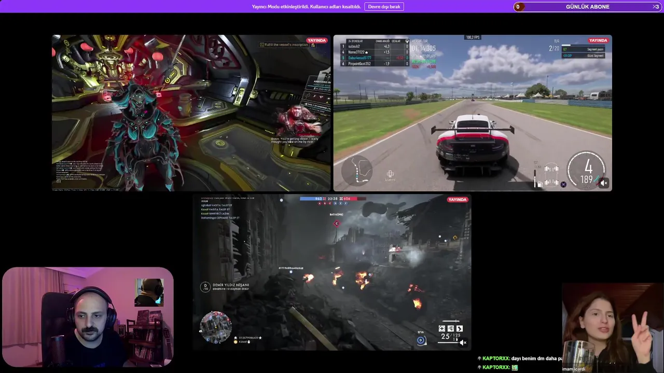Open the racing car stream tile
The height and width of the screenshot is (373, 664).
(473, 113)
